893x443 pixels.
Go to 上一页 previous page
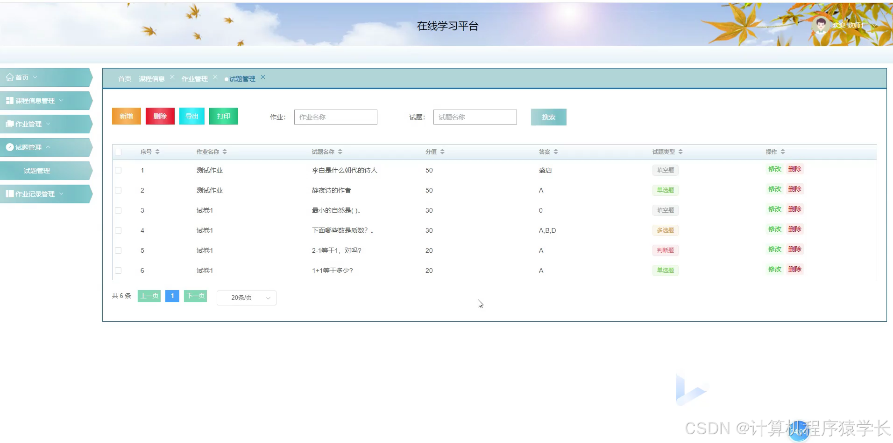[149, 296]
